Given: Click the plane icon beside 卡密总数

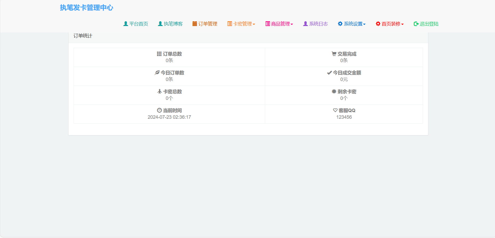Looking at the screenshot, I should click(159, 91).
